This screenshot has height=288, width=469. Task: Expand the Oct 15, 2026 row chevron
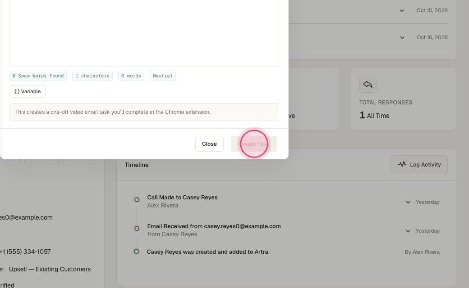tap(402, 11)
